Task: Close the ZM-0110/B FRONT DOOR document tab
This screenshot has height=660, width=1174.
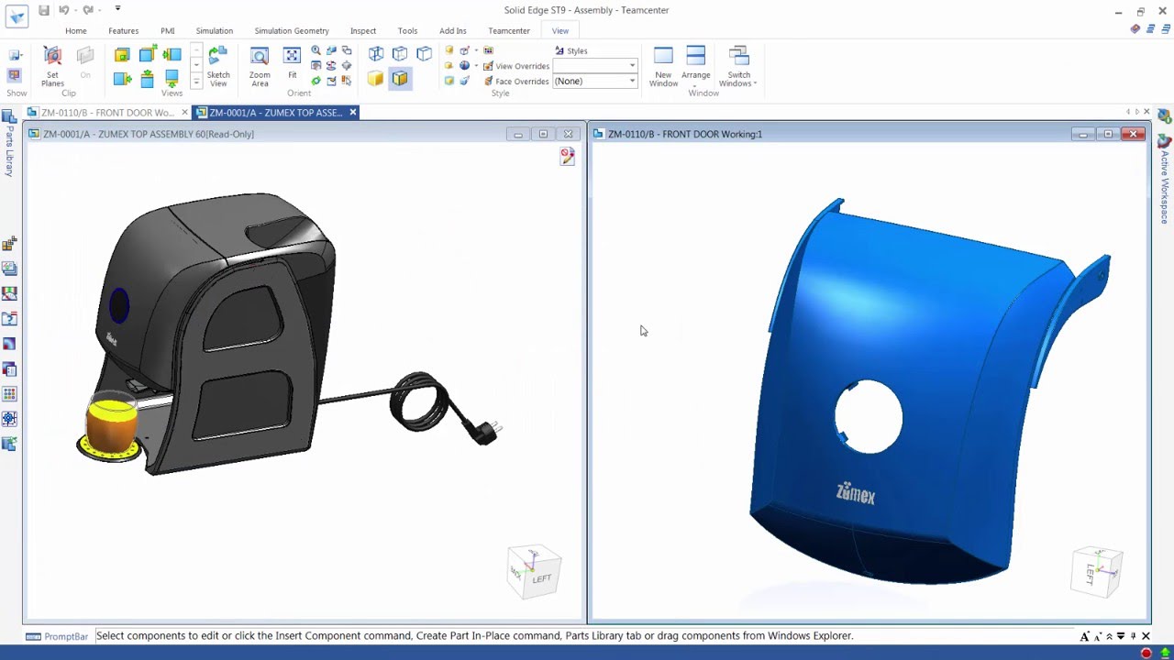Action: 184,113
